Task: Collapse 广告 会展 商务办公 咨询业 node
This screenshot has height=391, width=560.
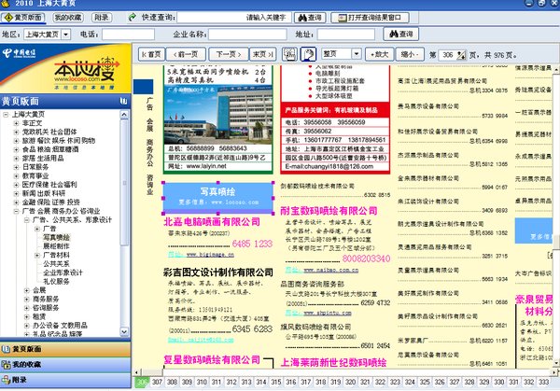Action: pos(16,211)
